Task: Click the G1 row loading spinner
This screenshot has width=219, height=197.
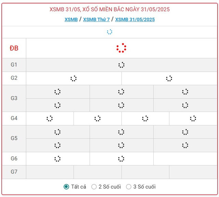Action: pos(121,65)
